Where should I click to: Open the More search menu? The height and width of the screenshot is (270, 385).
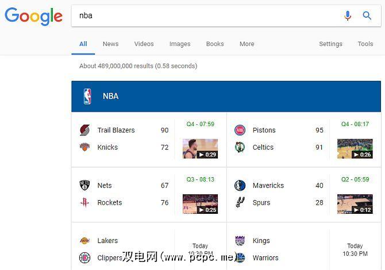[247, 44]
